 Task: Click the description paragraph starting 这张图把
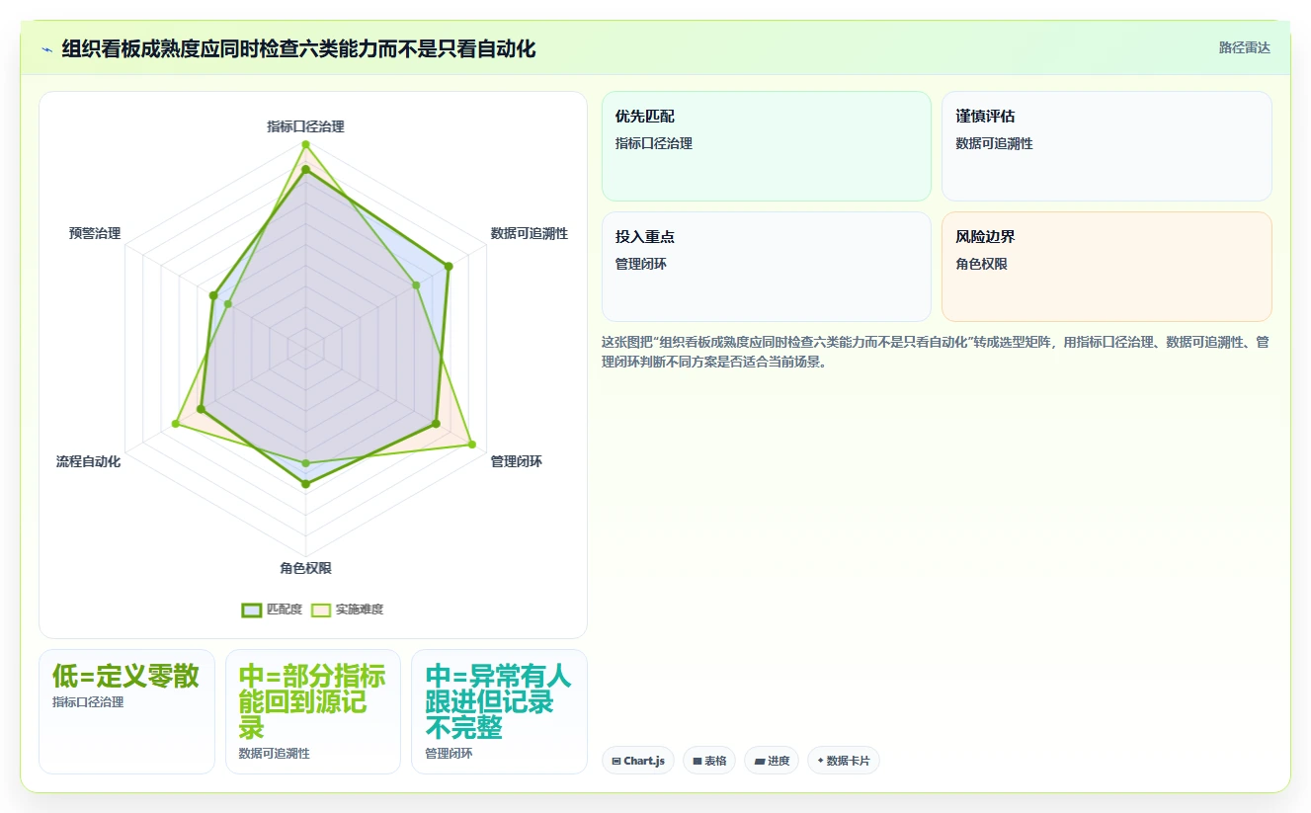pos(937,352)
